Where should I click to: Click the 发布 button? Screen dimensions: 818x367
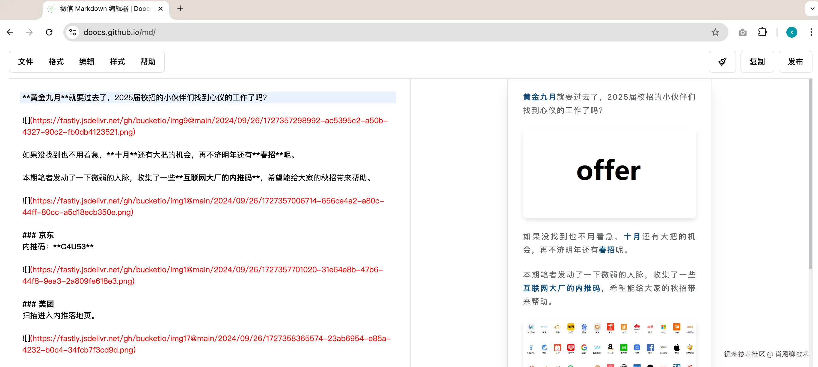click(795, 62)
